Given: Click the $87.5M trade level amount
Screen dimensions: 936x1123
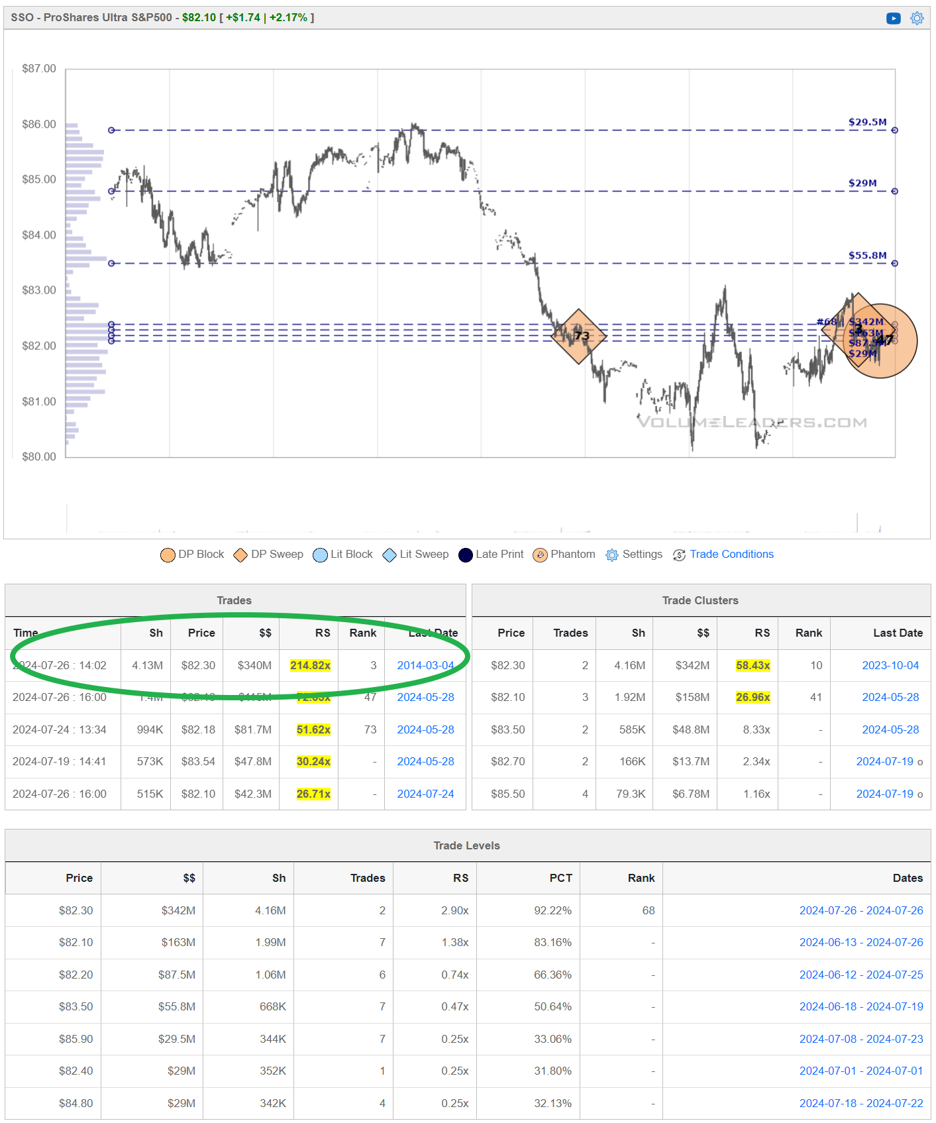Looking at the screenshot, I should tap(177, 975).
